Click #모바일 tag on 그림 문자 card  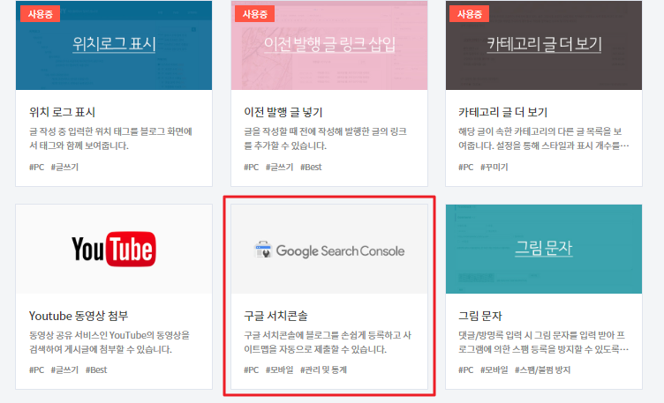[x=494, y=370]
